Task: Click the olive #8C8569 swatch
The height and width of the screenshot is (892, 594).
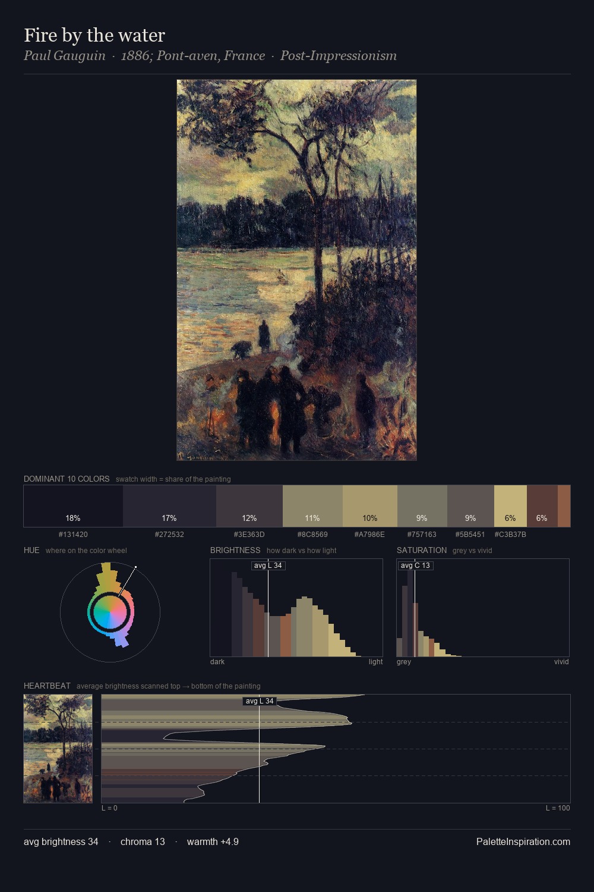Action: click(x=312, y=506)
